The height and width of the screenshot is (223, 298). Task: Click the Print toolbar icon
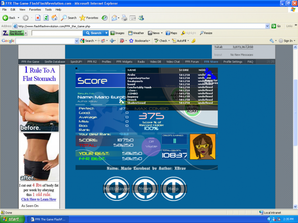click(x=124, y=18)
